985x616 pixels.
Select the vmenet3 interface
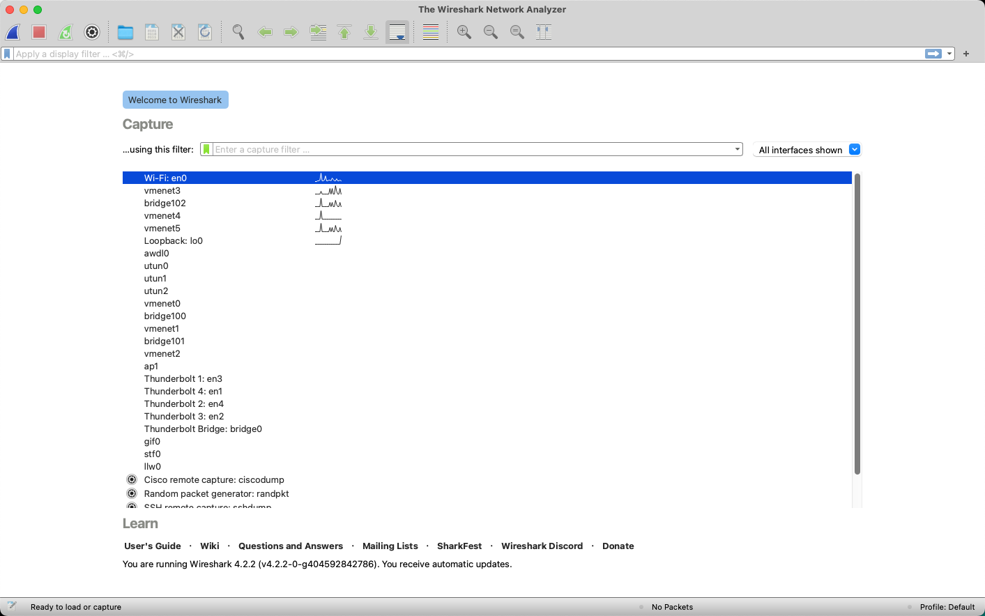pyautogui.click(x=487, y=190)
